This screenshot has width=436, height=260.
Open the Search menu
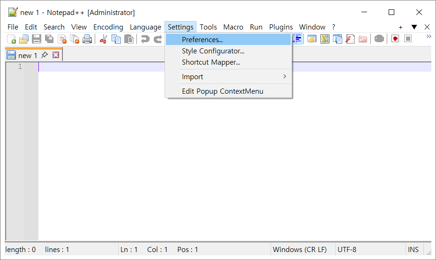click(54, 27)
